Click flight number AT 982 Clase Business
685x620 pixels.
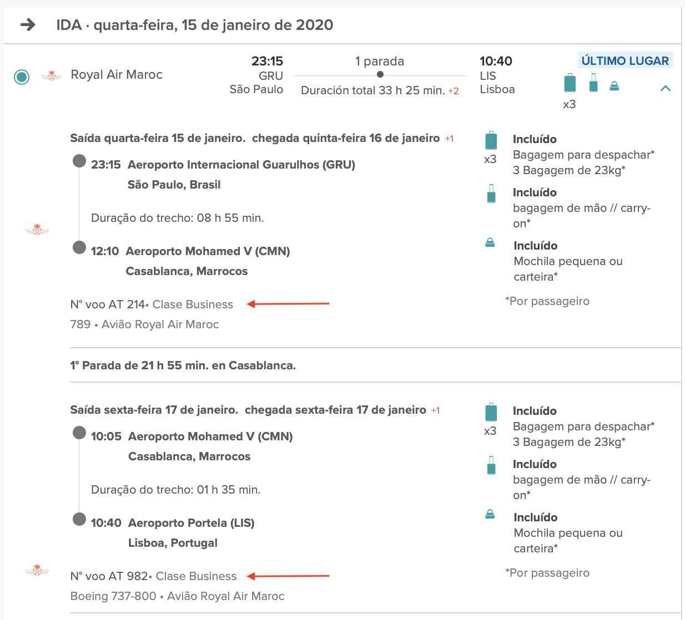pos(153,576)
